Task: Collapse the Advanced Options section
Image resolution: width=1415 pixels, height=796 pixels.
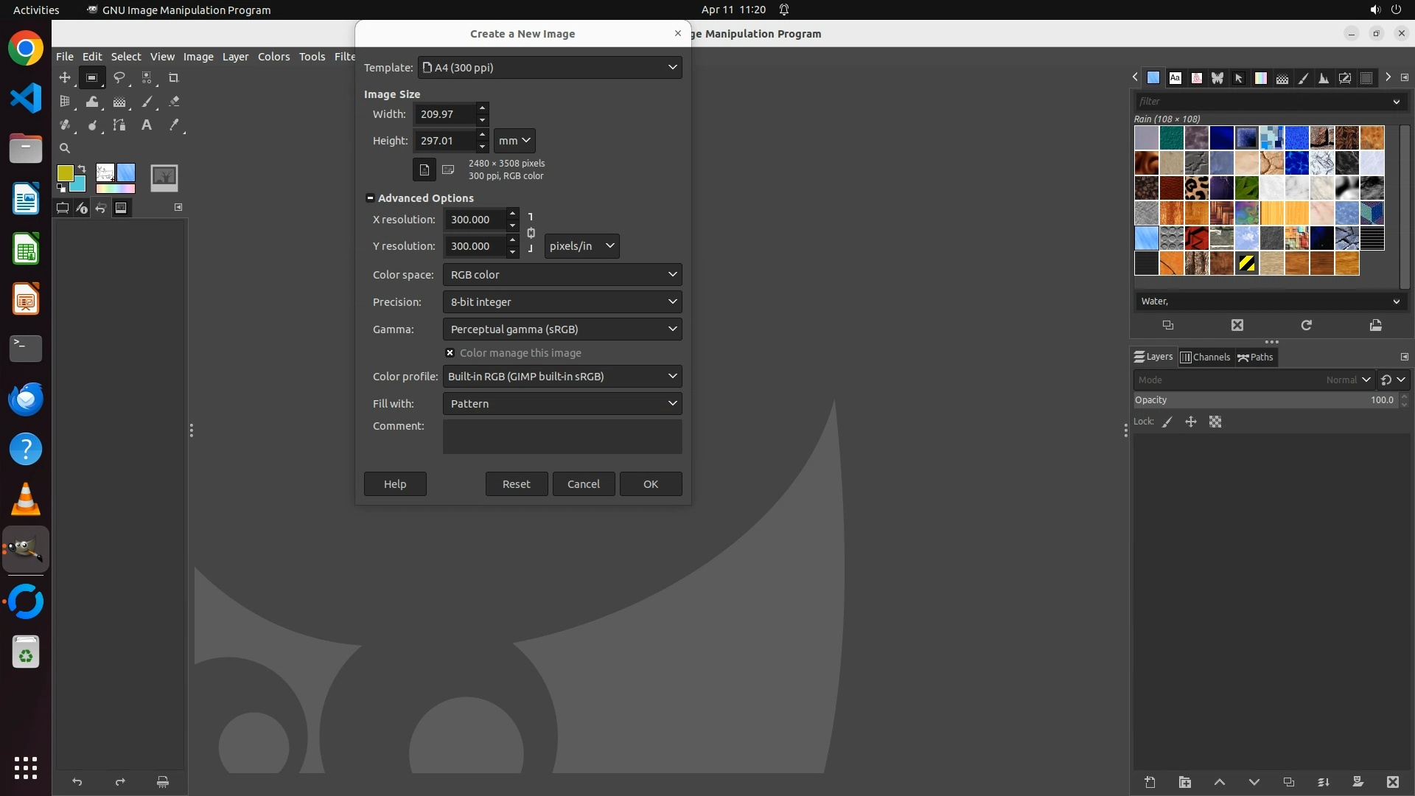Action: point(370,198)
